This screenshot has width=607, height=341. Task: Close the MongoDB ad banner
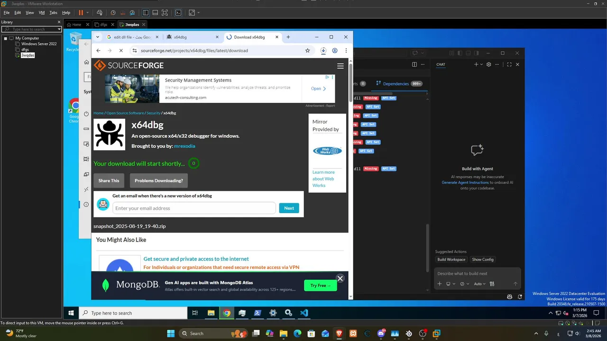pyautogui.click(x=340, y=278)
